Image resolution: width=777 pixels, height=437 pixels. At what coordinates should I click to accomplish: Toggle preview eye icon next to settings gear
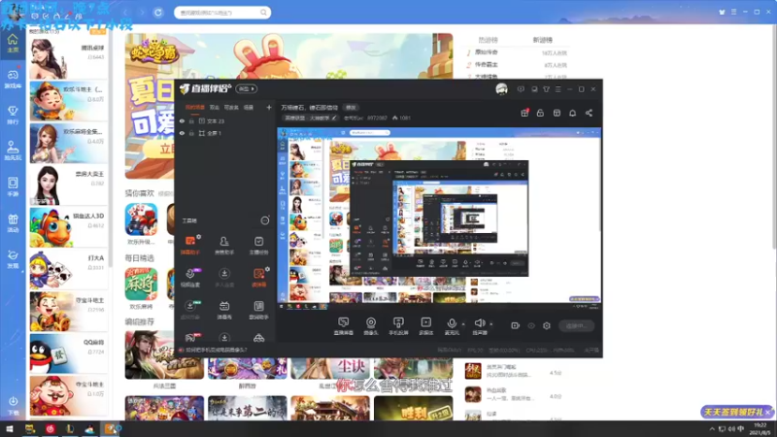[x=531, y=325]
